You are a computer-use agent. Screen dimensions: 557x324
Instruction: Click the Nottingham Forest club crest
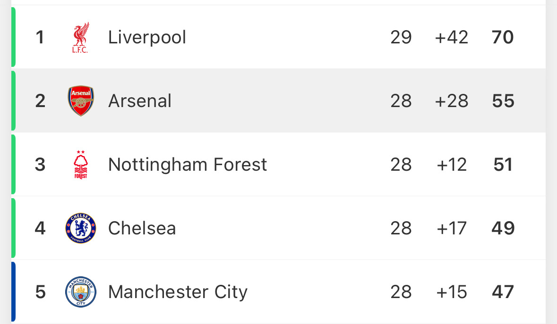[81, 165]
